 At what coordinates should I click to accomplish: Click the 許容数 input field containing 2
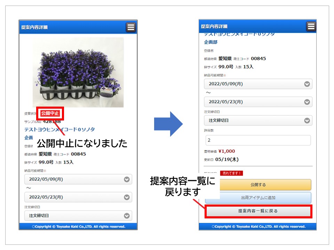(x=258, y=140)
